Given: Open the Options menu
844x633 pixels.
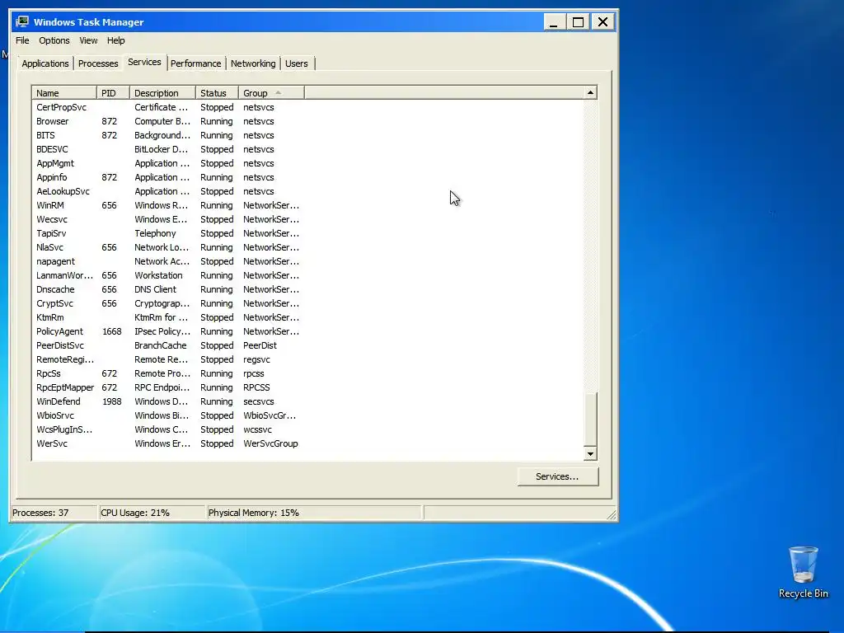Looking at the screenshot, I should click(x=54, y=40).
